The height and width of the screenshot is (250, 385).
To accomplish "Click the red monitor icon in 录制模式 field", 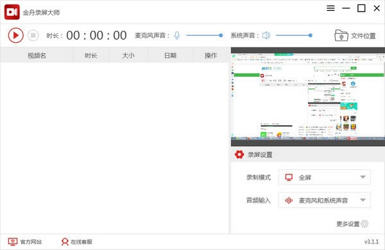I will coord(289,177).
